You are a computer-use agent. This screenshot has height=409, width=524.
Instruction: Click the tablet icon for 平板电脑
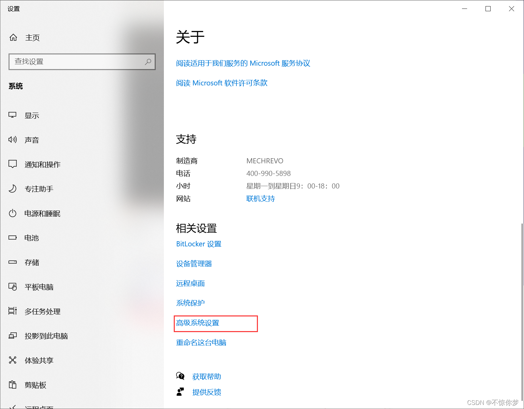pyautogui.click(x=13, y=287)
